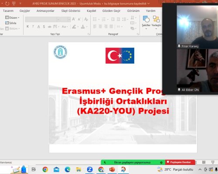Screen dimensions: 218x174
Task: Open the font name combo box
Action: click(42, 19)
